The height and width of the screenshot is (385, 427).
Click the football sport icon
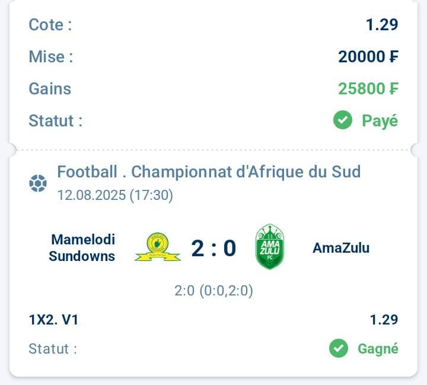(38, 183)
